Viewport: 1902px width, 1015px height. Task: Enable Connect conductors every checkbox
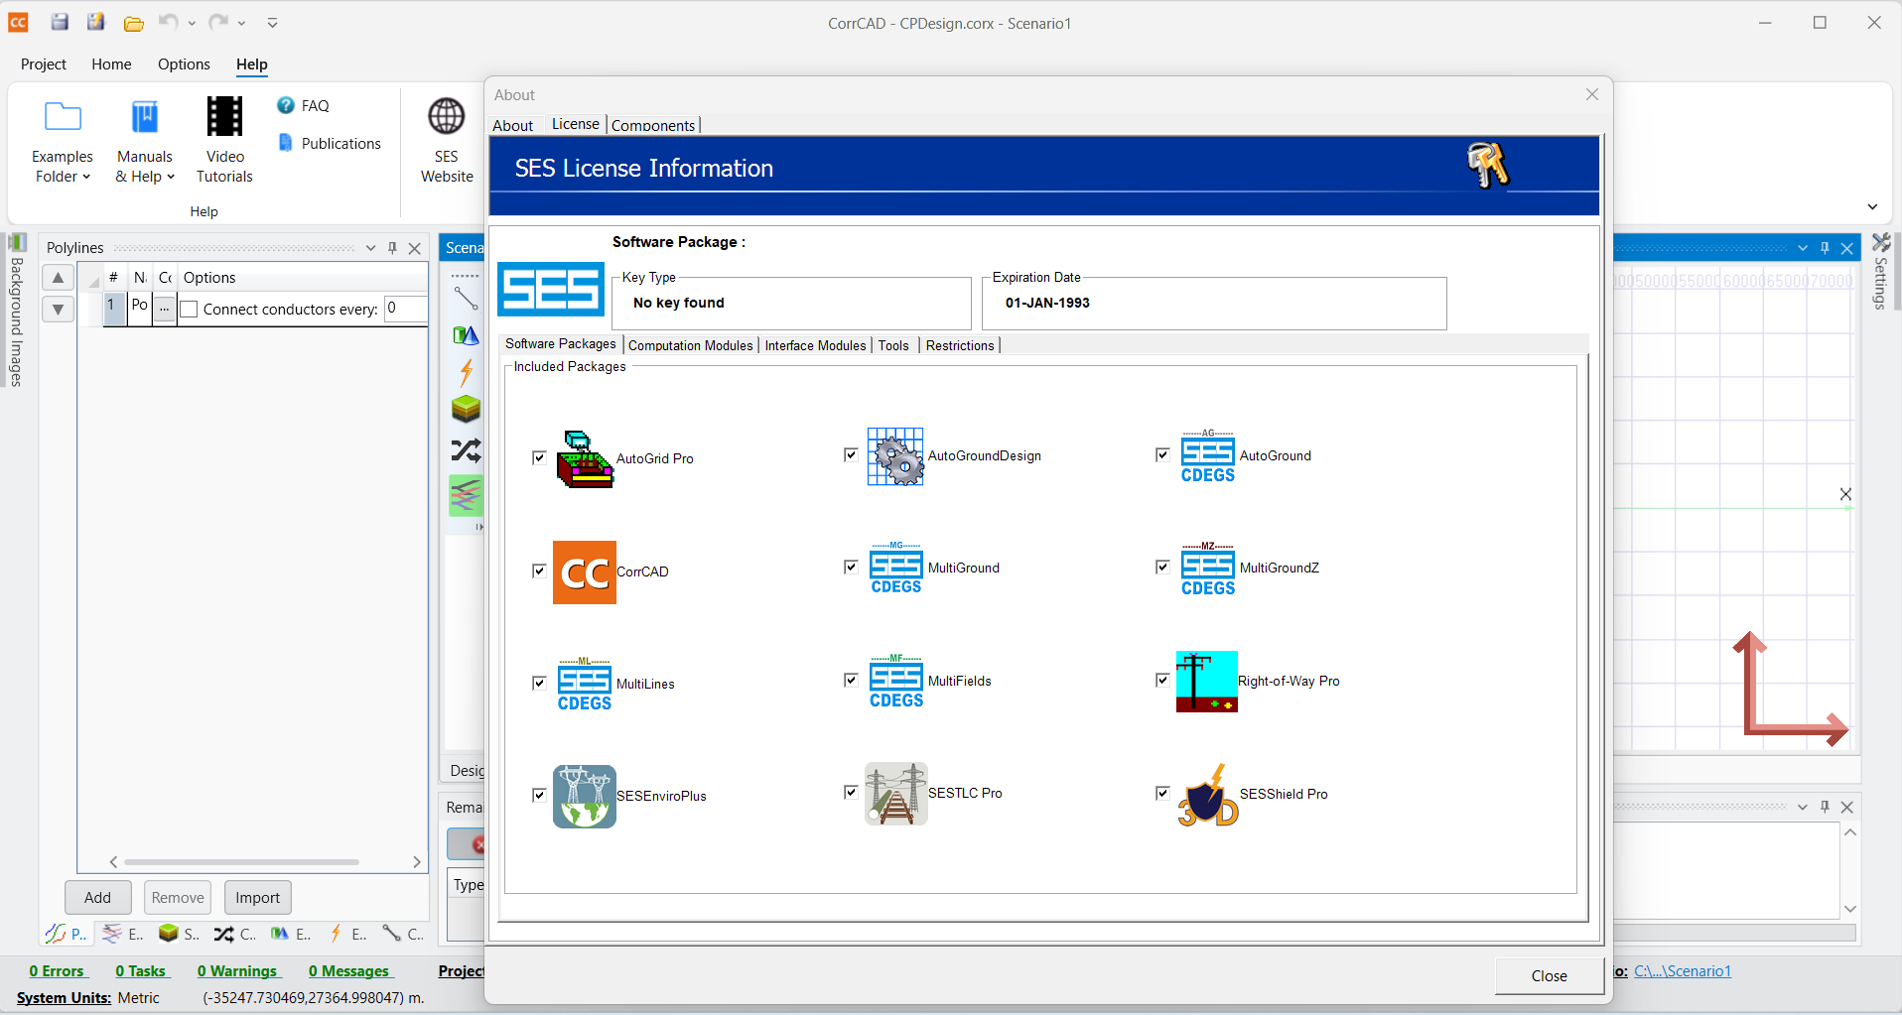(x=190, y=310)
